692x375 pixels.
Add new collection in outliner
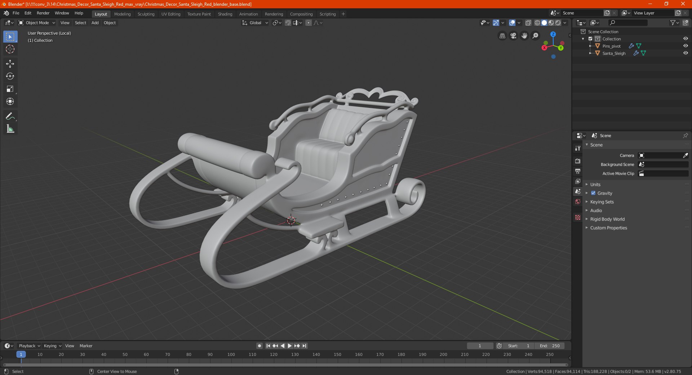point(685,23)
